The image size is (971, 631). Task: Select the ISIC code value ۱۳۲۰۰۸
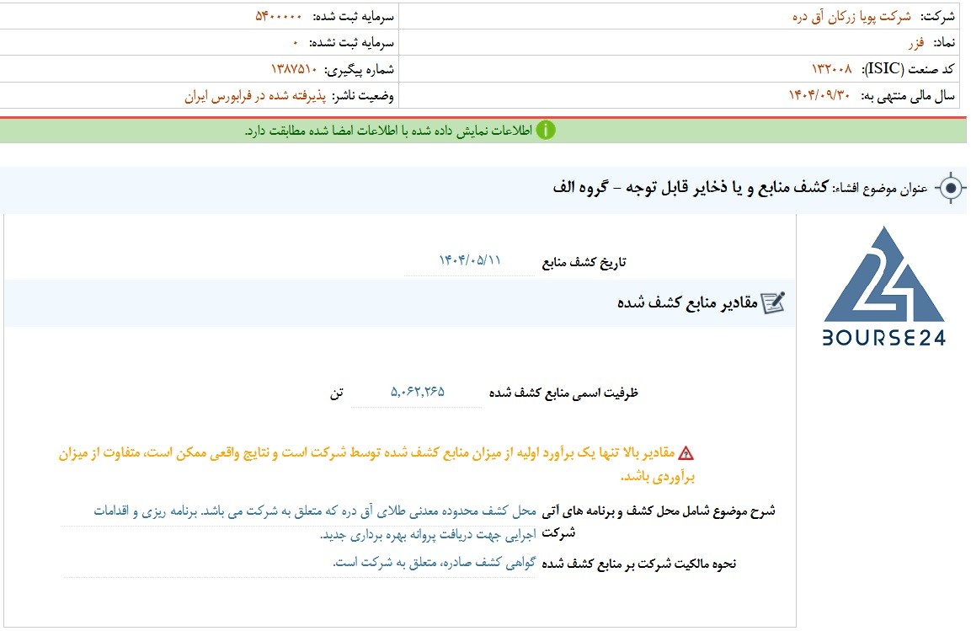[832, 69]
